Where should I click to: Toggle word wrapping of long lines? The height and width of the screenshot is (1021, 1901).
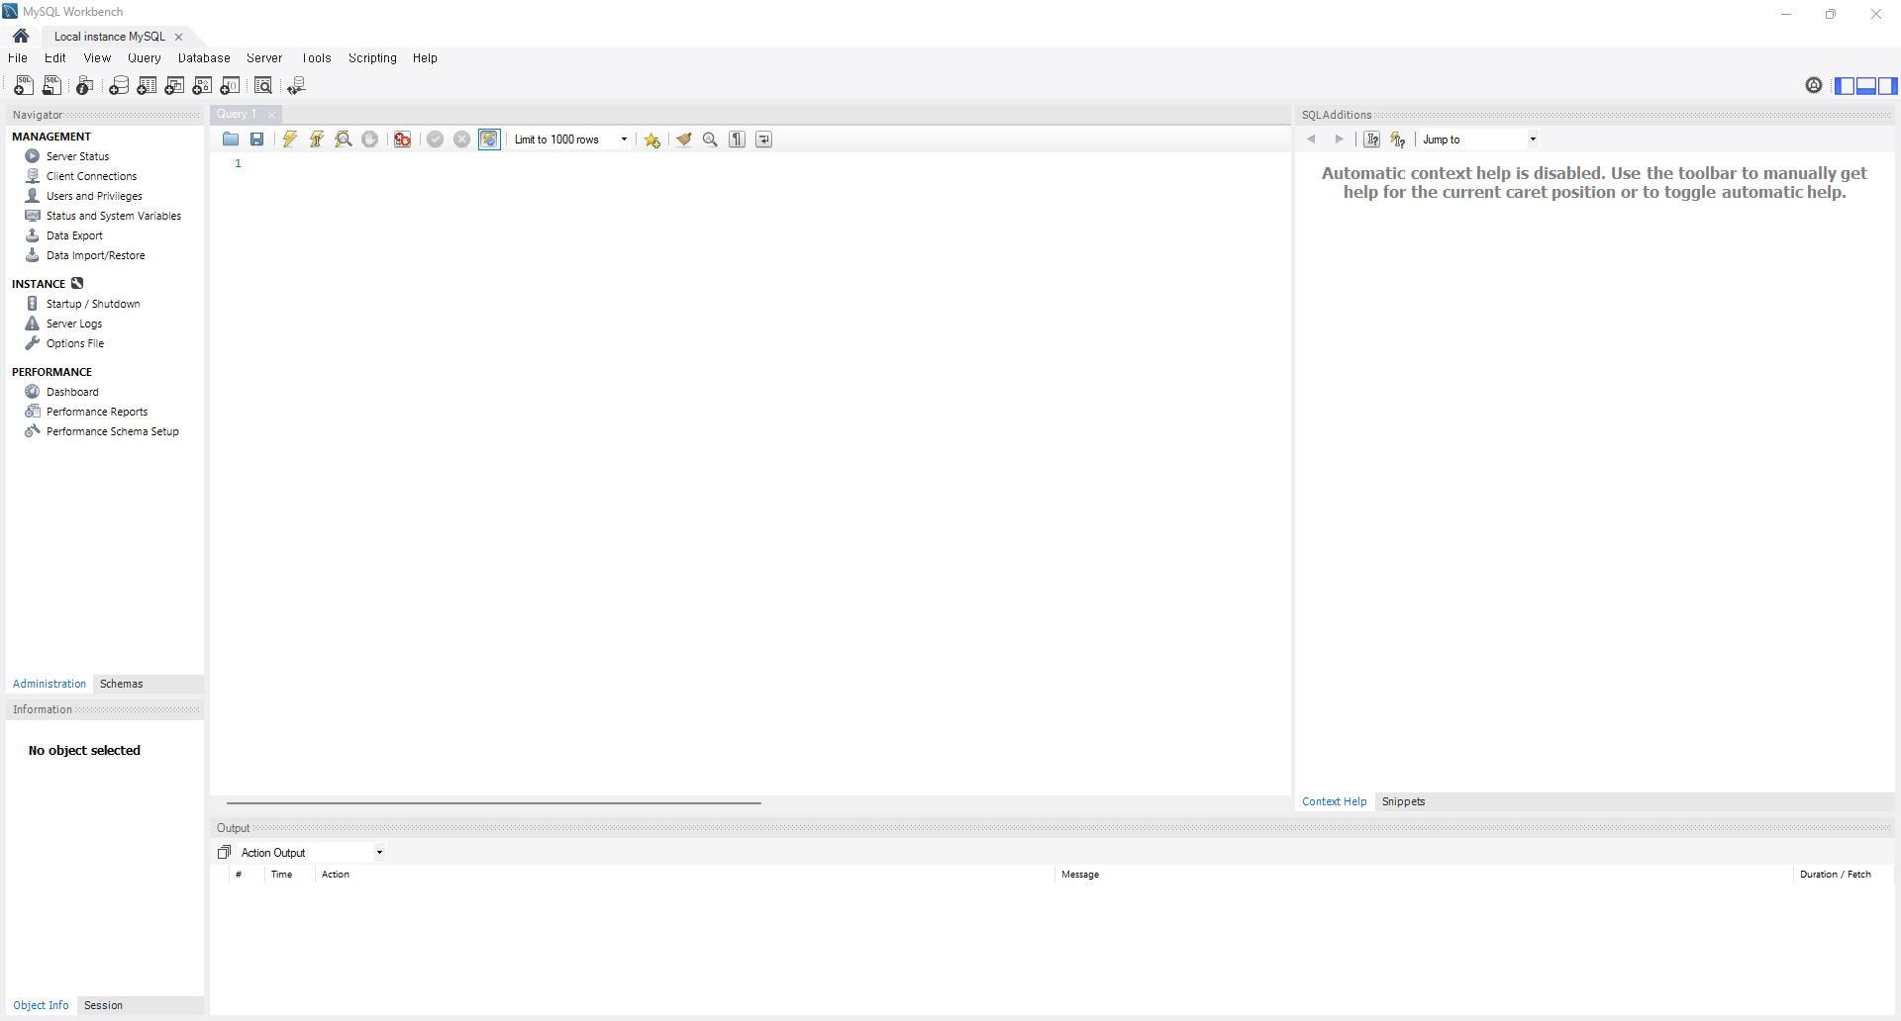pyautogui.click(x=764, y=139)
